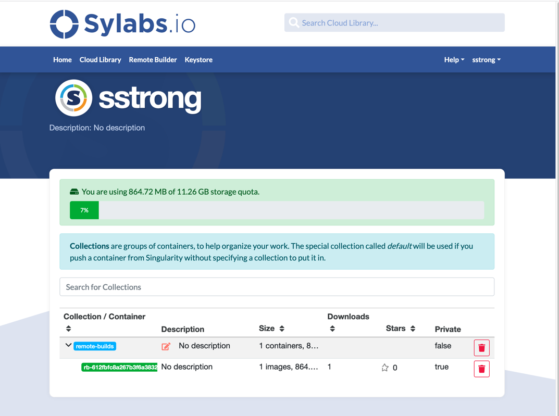Open the sstrong account dropdown
559x416 pixels.
point(486,60)
